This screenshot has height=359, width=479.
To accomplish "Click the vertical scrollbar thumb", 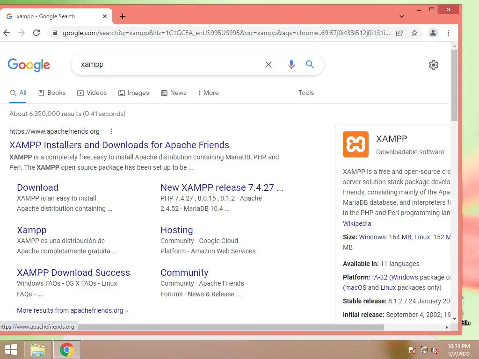I will (454, 85).
